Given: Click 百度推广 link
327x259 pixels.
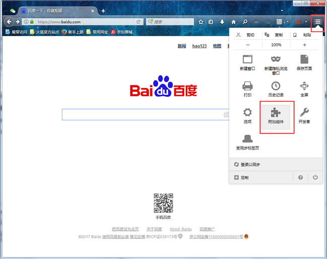Looking at the screenshot, I should tap(207, 229).
